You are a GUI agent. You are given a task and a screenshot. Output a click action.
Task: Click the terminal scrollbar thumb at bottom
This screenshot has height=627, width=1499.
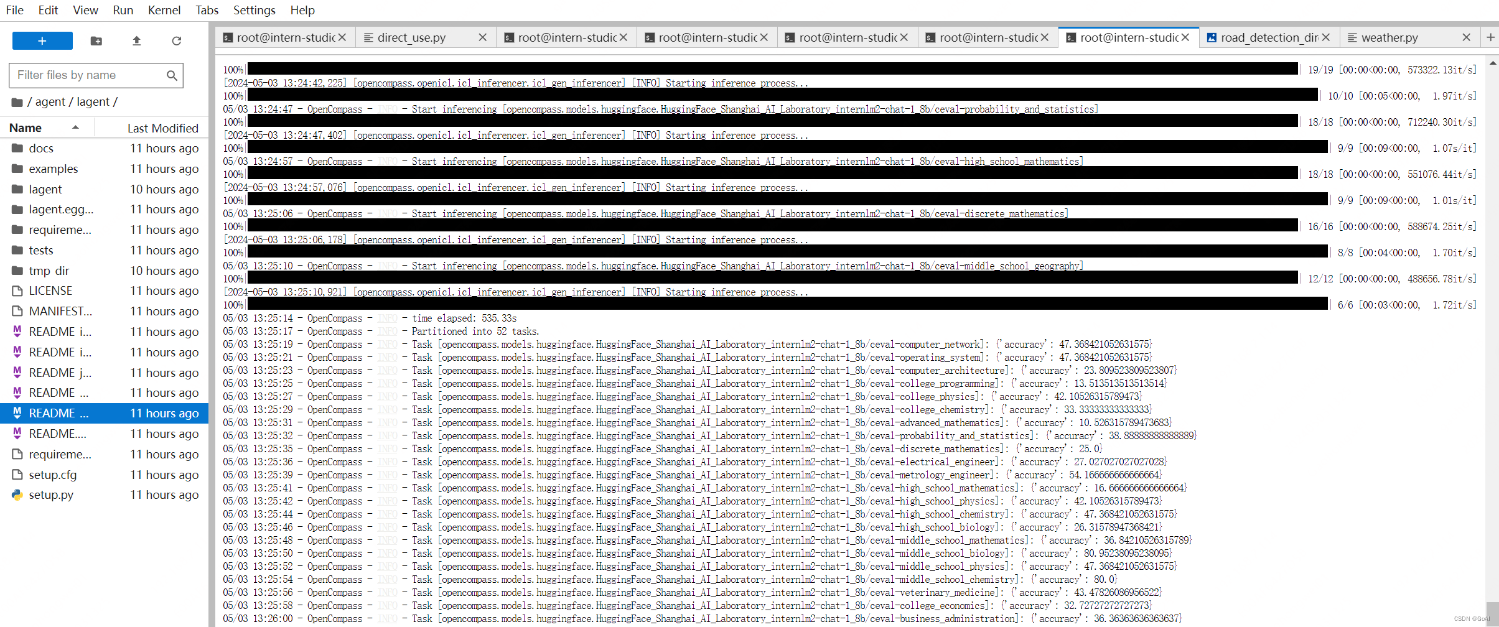pyautogui.click(x=1492, y=613)
